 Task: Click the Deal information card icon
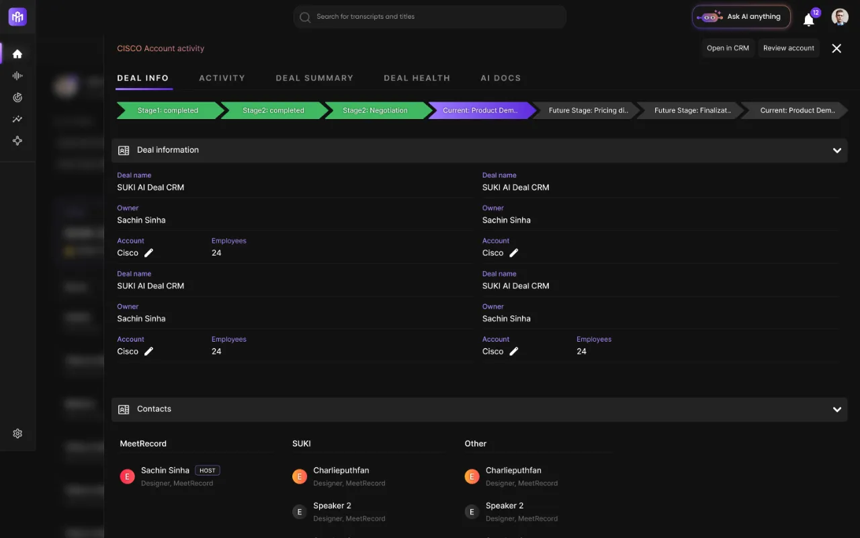(124, 151)
